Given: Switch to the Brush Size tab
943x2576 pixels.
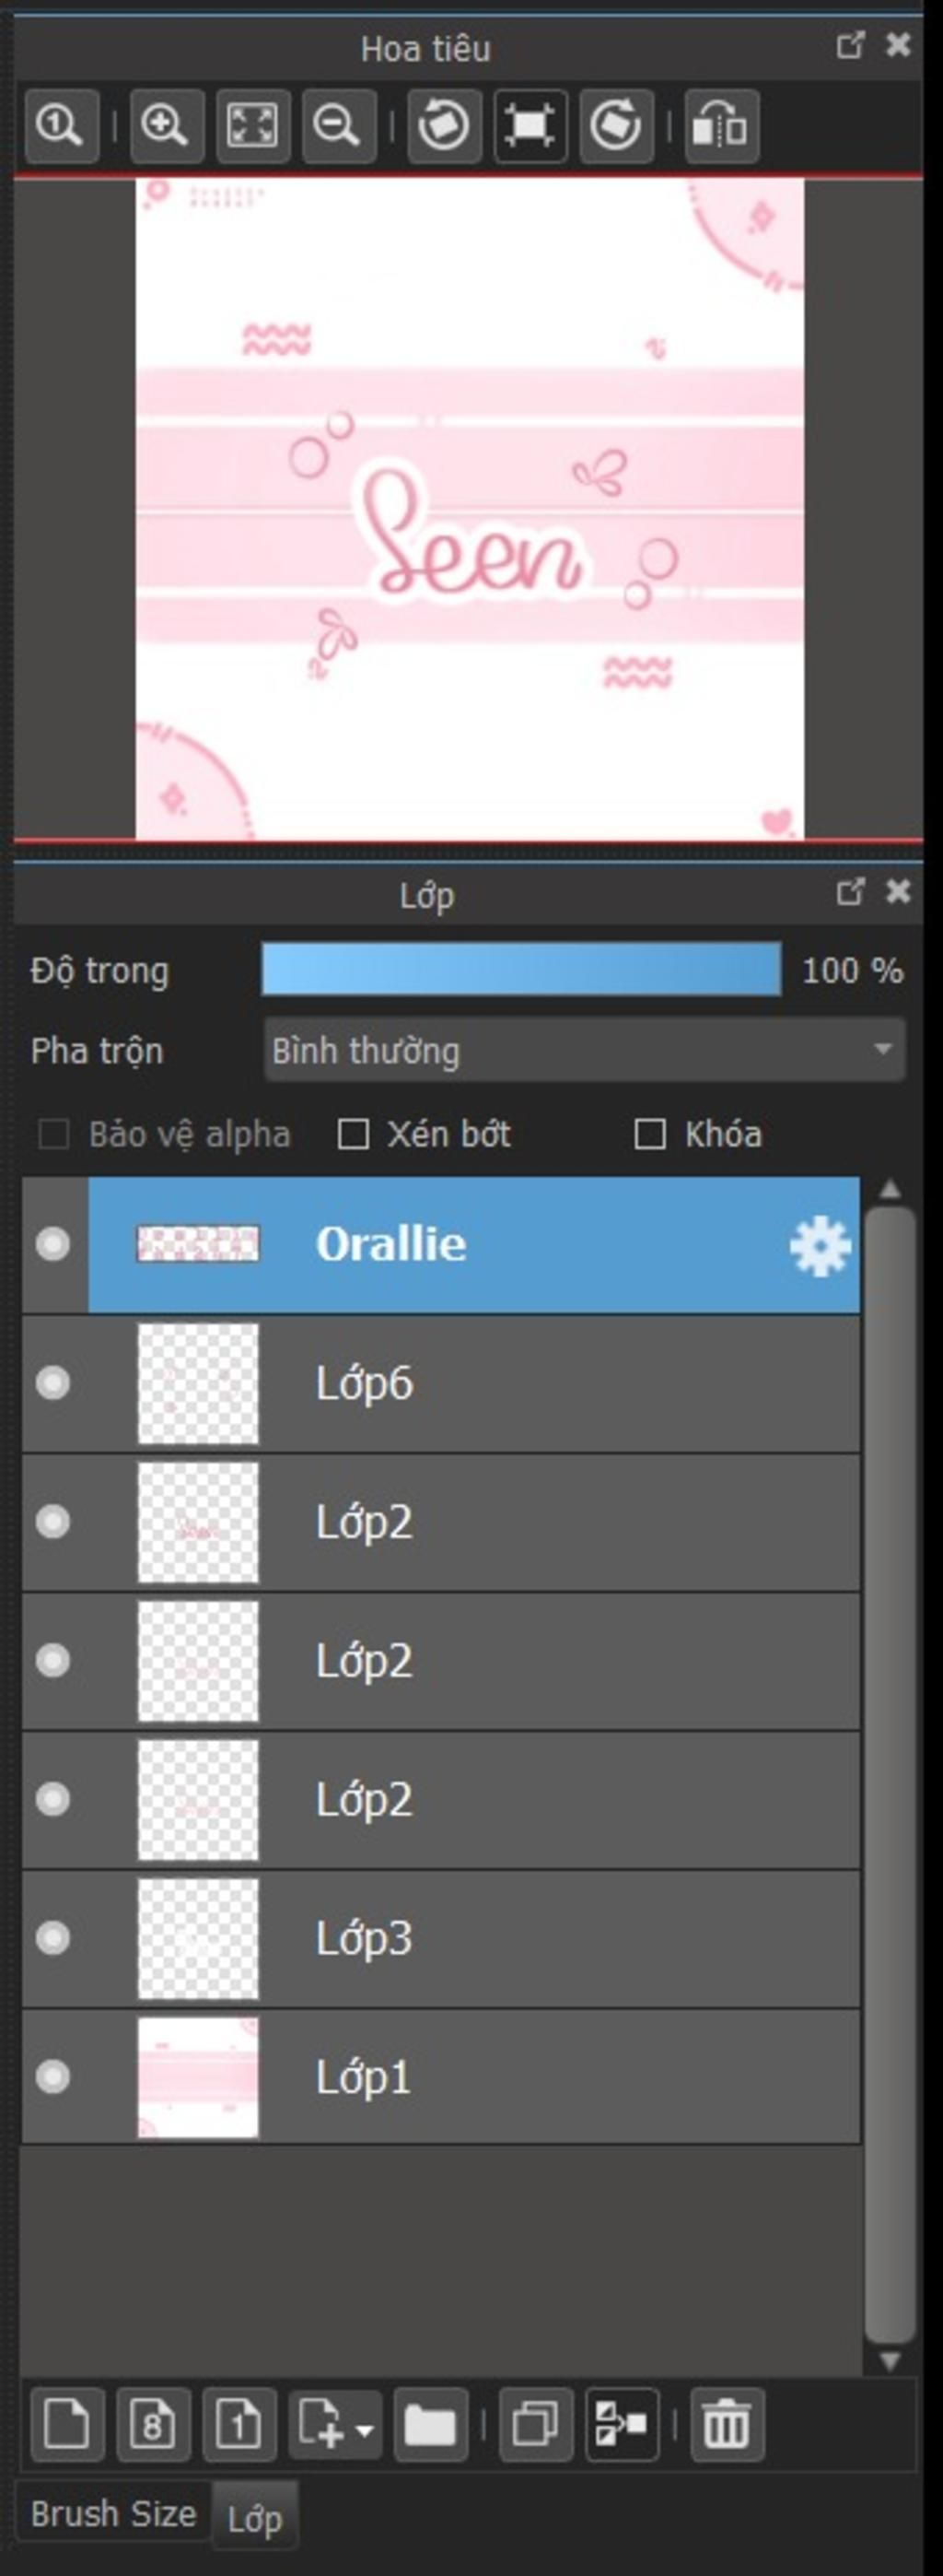Looking at the screenshot, I should [114, 2513].
